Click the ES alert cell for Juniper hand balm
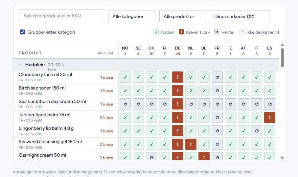This screenshot has height=177, width=298. 270,117
